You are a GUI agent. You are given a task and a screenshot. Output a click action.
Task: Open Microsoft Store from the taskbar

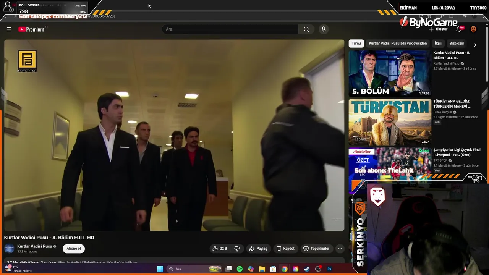273,269
